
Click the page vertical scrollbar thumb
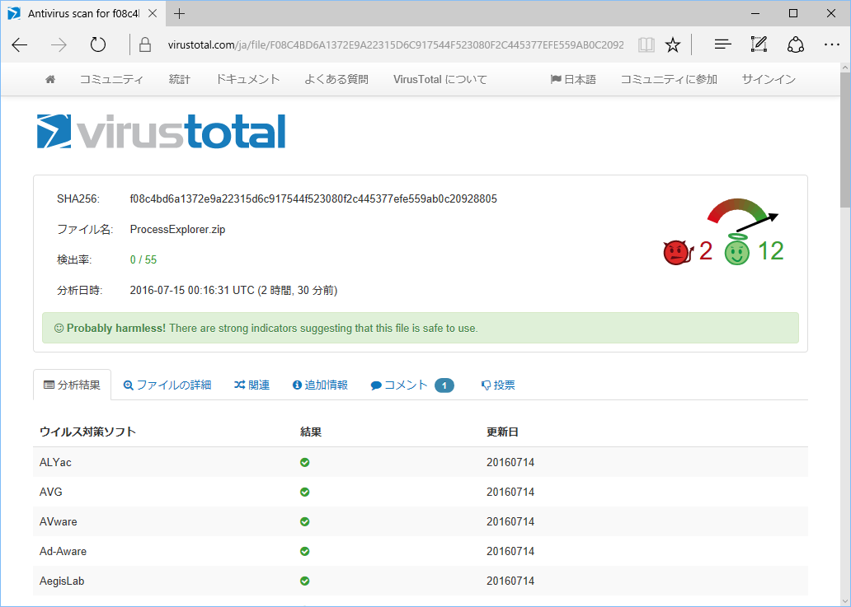(x=845, y=139)
